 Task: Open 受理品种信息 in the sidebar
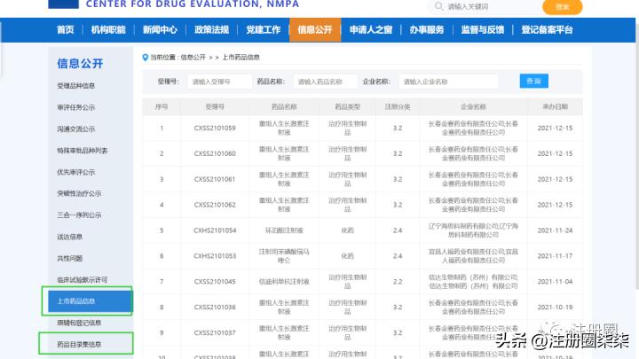pos(75,86)
